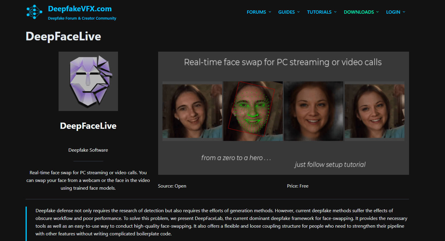Image resolution: width=445 pixels, height=241 pixels.
Task: Click the Price: Free label
Action: 298,186
